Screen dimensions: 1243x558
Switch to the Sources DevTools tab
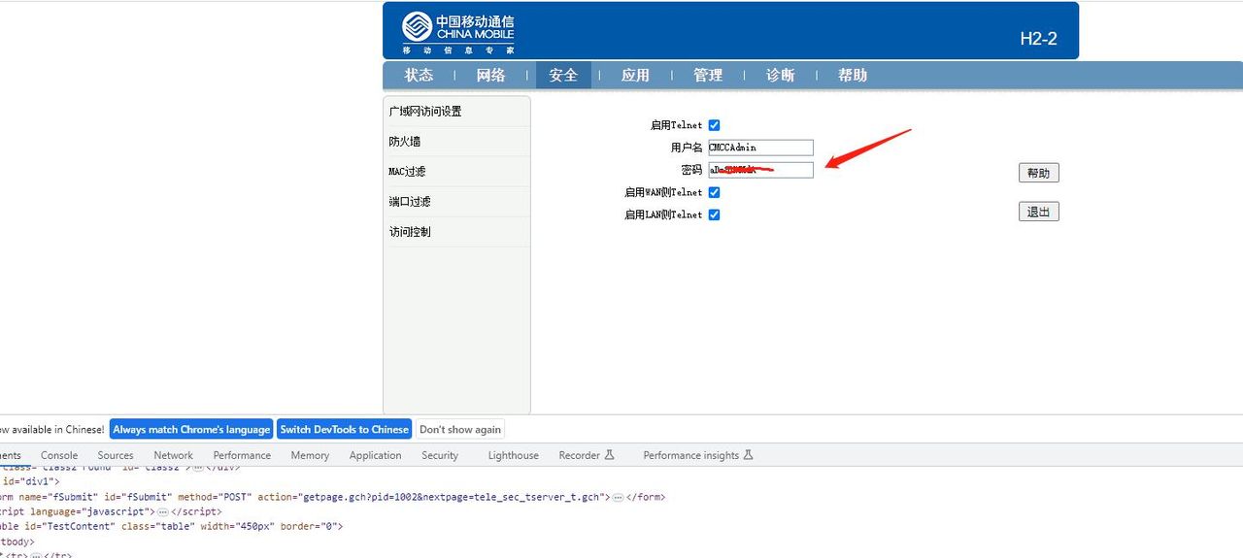[x=116, y=455]
